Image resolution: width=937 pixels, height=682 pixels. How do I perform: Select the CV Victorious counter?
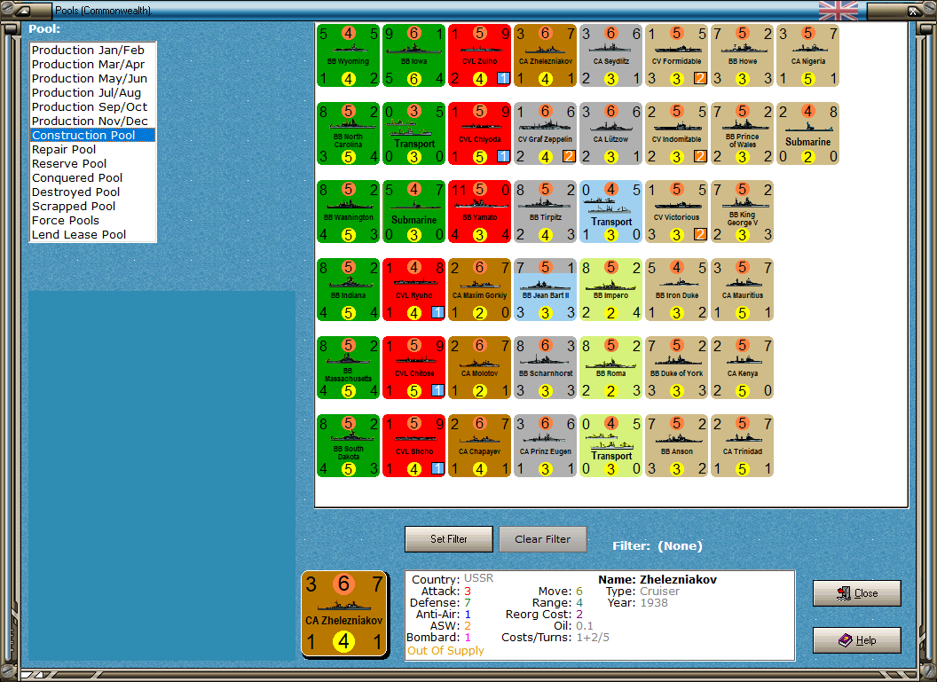677,212
